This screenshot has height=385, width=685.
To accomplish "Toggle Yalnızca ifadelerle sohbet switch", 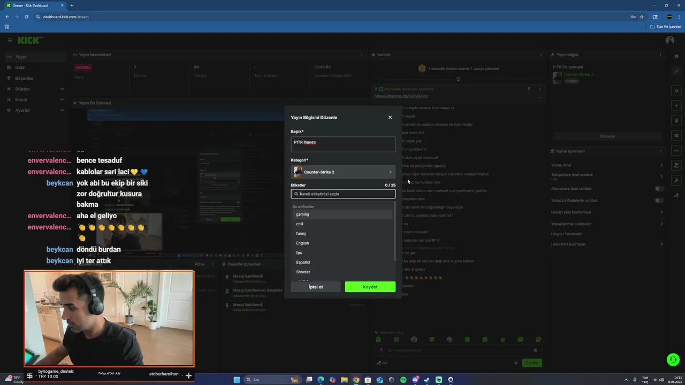I will pos(659,201).
